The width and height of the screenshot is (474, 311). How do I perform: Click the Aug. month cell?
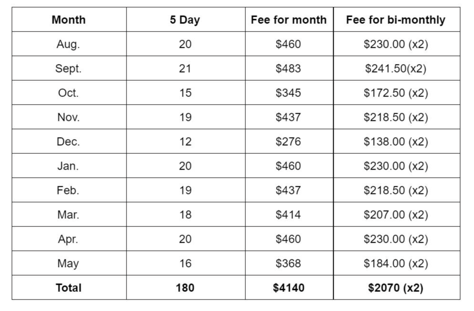pyautogui.click(x=69, y=44)
